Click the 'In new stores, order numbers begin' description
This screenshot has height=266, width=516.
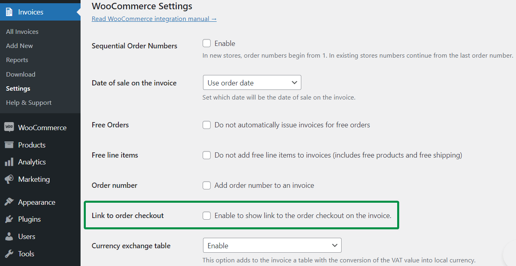click(x=358, y=56)
